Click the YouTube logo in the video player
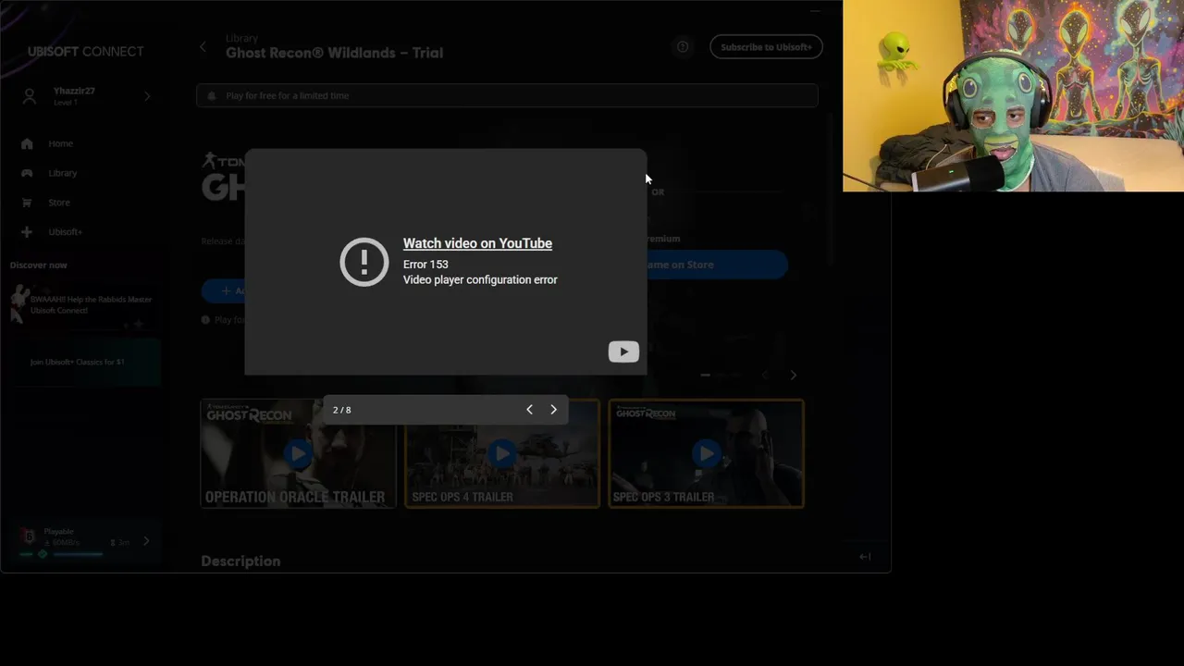Image resolution: width=1184 pixels, height=666 pixels. point(623,351)
